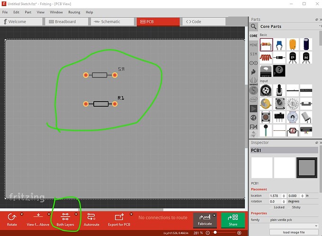Adjust the zoom slider handle
Image resolution: width=322 pixels, height=236 pixels.
point(215,233)
